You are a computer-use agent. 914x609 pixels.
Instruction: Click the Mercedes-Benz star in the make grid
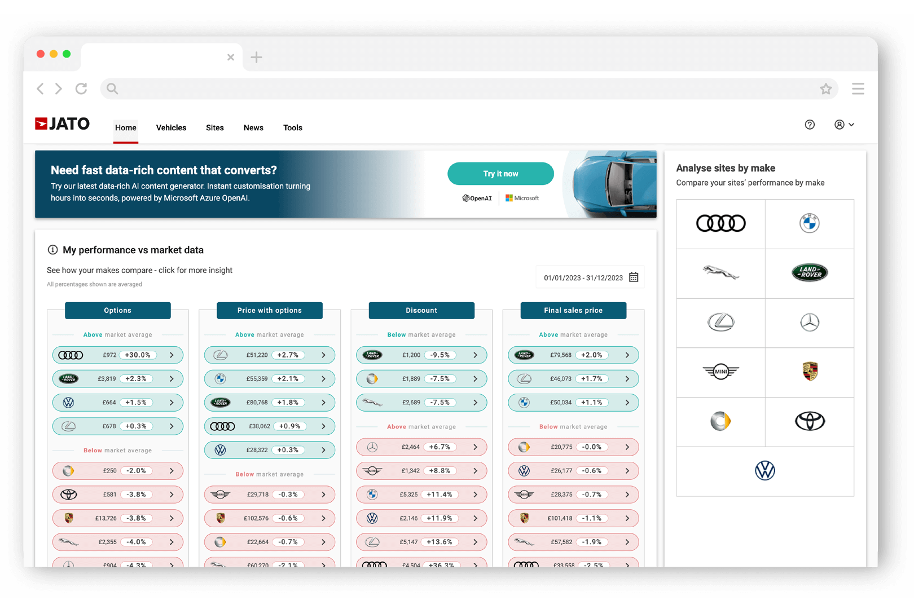(x=810, y=323)
